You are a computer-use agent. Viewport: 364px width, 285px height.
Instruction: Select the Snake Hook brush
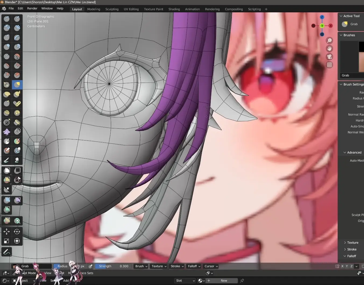17,94
